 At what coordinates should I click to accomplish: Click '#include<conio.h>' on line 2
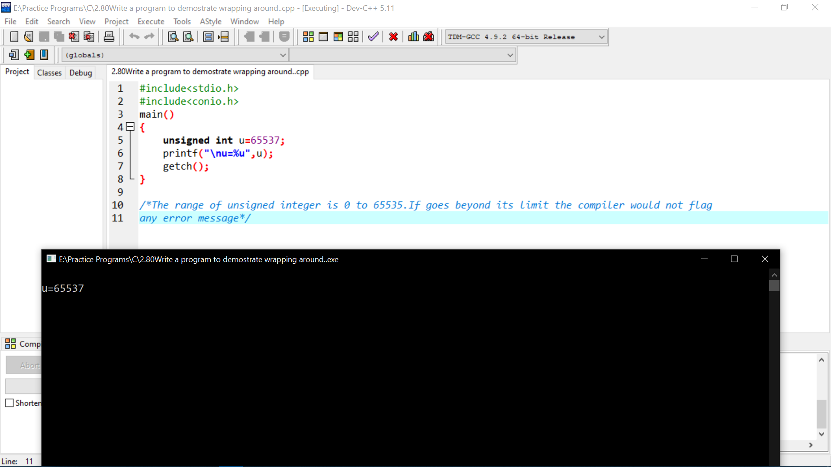coord(189,101)
